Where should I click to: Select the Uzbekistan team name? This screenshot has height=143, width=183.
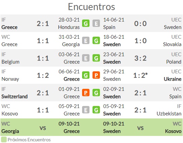coord(169,114)
